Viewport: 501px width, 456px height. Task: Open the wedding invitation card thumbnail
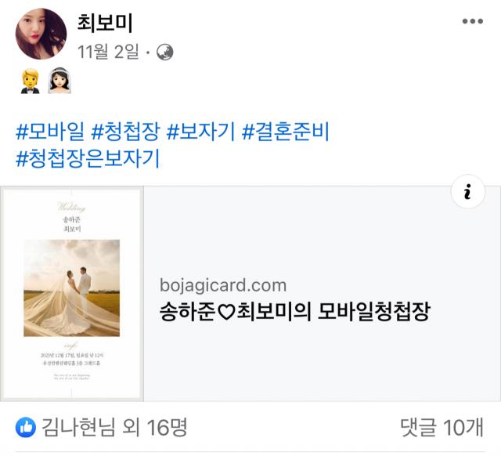click(72, 294)
